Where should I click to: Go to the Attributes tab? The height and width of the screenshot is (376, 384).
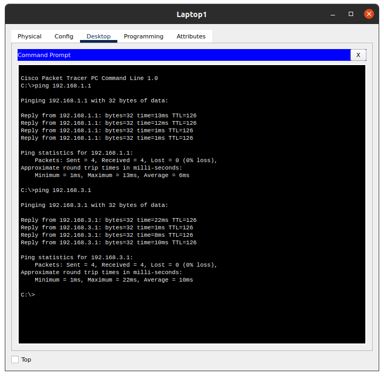(x=191, y=36)
